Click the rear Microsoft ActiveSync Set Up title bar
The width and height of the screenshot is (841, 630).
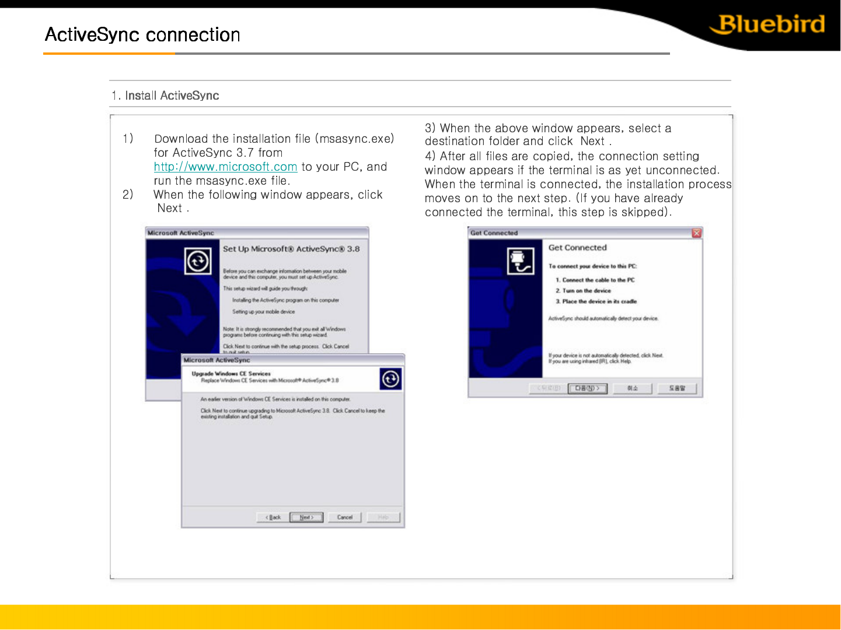coord(257,233)
